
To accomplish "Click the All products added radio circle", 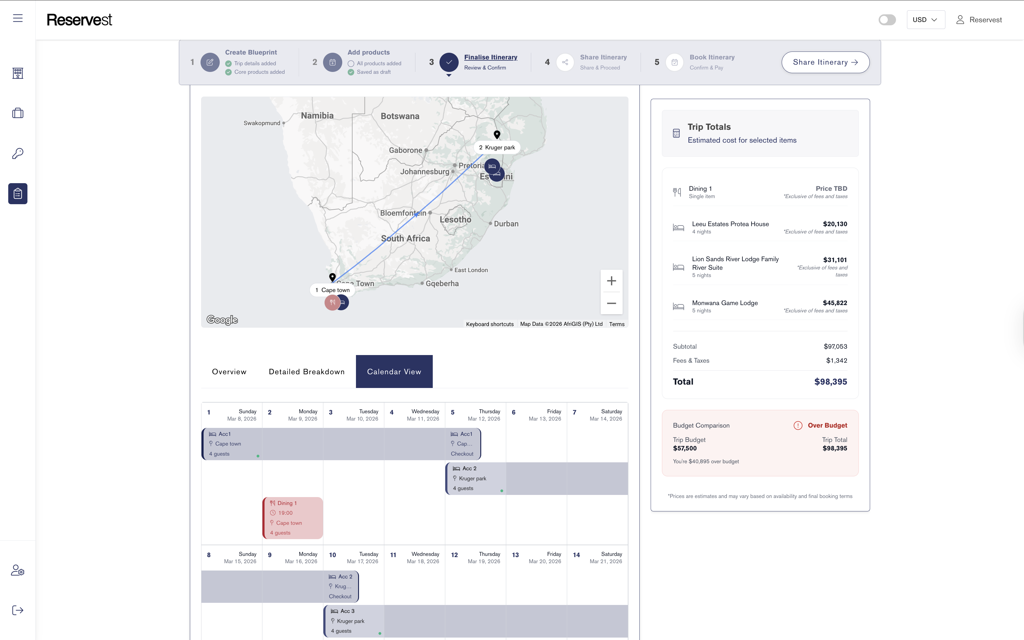I will [351, 63].
